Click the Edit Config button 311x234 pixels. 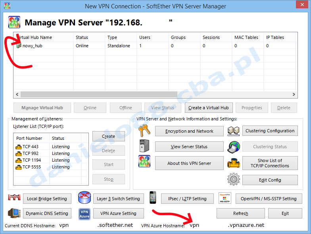click(270, 180)
